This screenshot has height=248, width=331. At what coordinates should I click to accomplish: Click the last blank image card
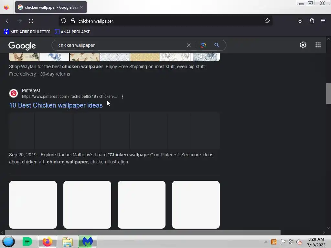pyautogui.click(x=196, y=204)
